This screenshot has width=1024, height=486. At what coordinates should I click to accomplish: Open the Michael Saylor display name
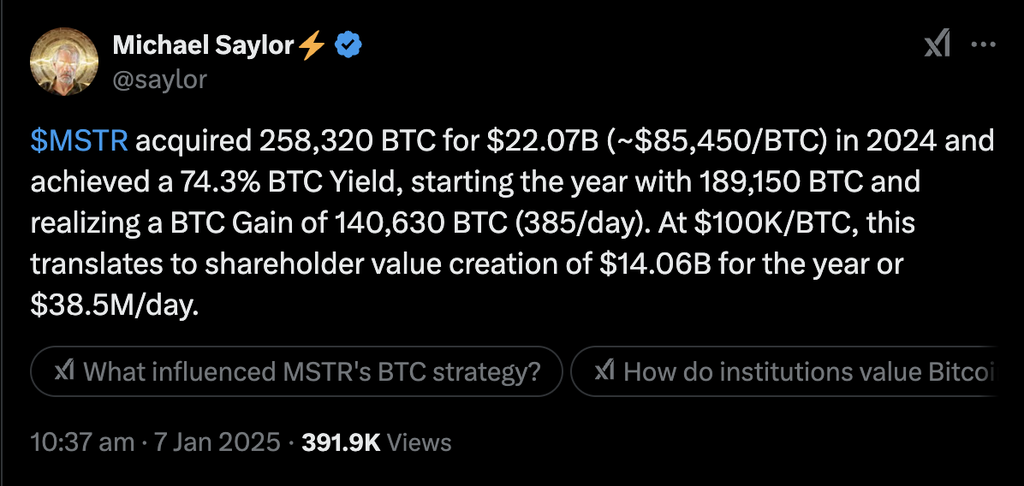(x=203, y=45)
